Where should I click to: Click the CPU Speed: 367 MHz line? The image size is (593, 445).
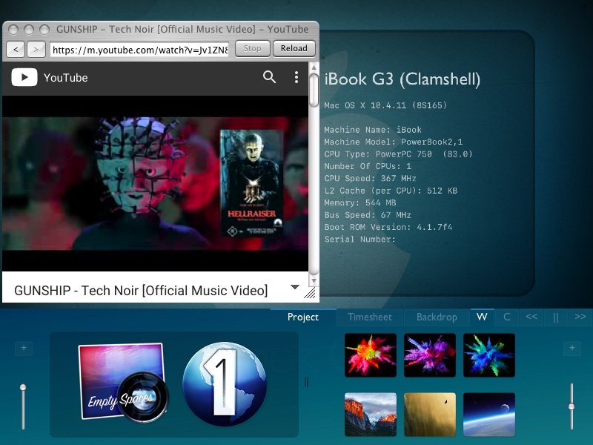pyautogui.click(x=370, y=178)
